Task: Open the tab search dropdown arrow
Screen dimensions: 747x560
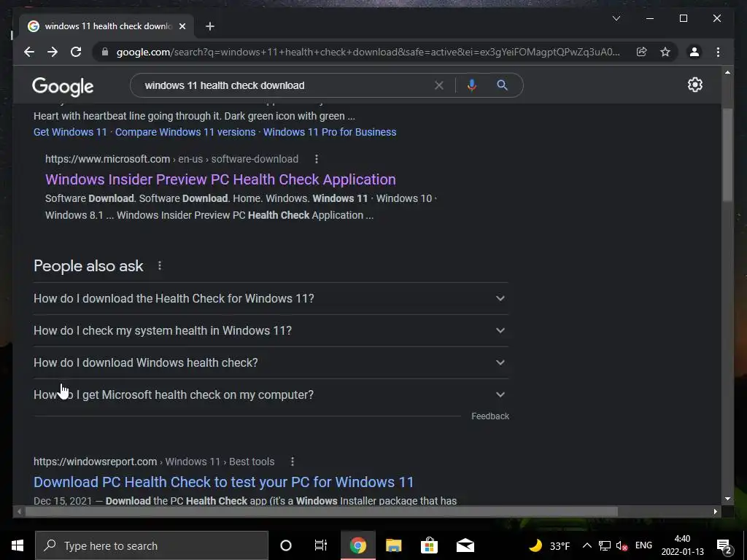Action: click(x=616, y=18)
